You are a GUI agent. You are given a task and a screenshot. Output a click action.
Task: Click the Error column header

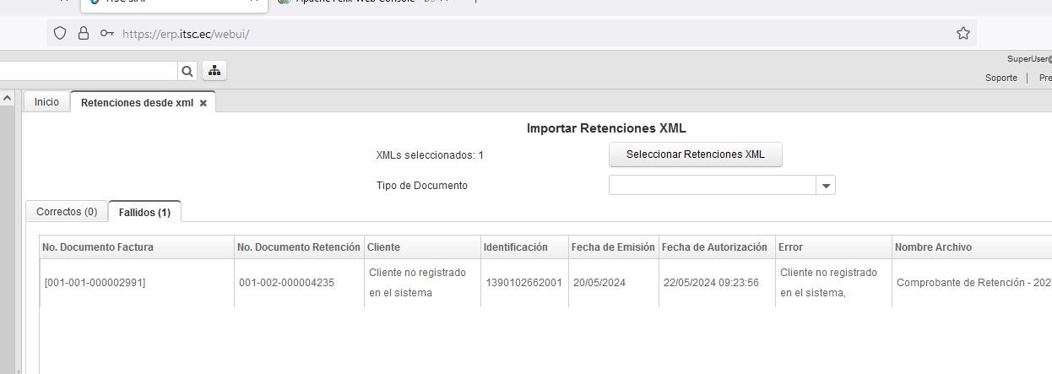pyautogui.click(x=791, y=247)
